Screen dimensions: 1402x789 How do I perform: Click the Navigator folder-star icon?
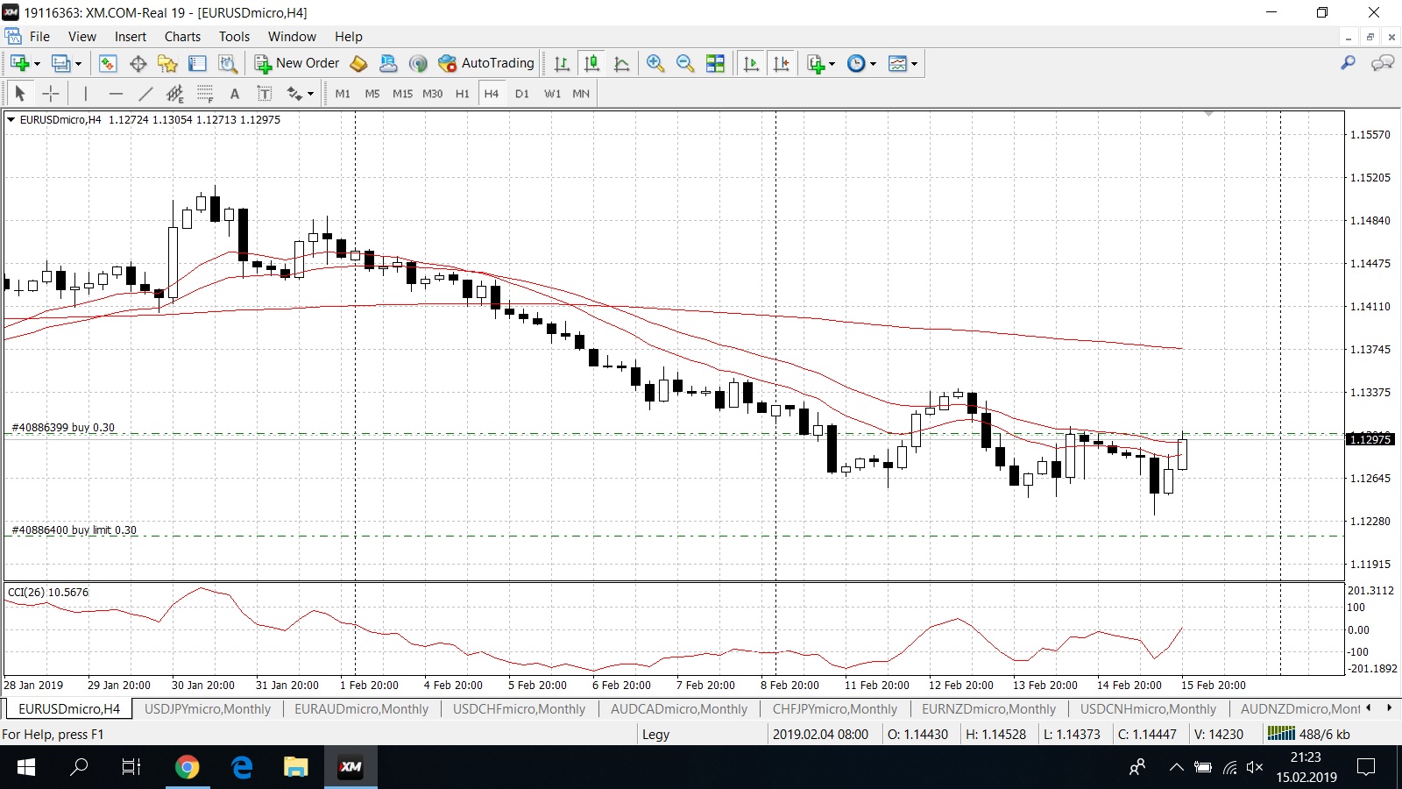167,63
